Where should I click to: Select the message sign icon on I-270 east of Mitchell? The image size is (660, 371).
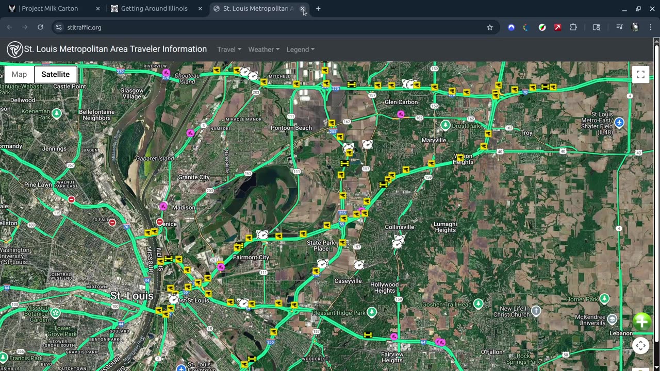(x=352, y=85)
